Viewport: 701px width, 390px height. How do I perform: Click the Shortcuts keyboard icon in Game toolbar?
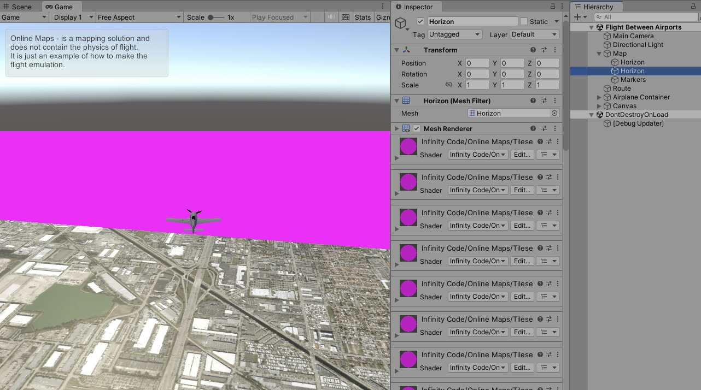click(x=346, y=17)
